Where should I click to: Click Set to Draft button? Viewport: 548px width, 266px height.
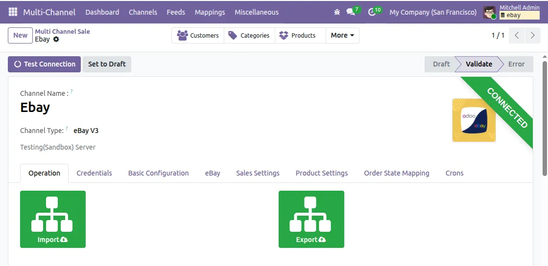(107, 64)
